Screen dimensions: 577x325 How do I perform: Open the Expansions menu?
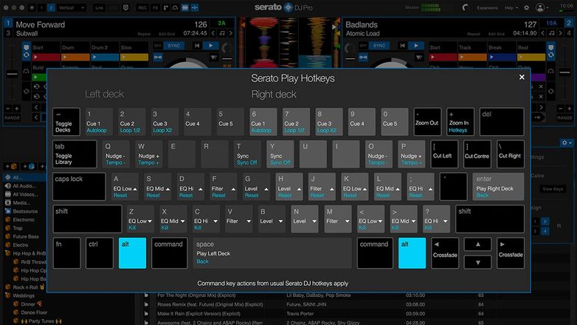487,7
